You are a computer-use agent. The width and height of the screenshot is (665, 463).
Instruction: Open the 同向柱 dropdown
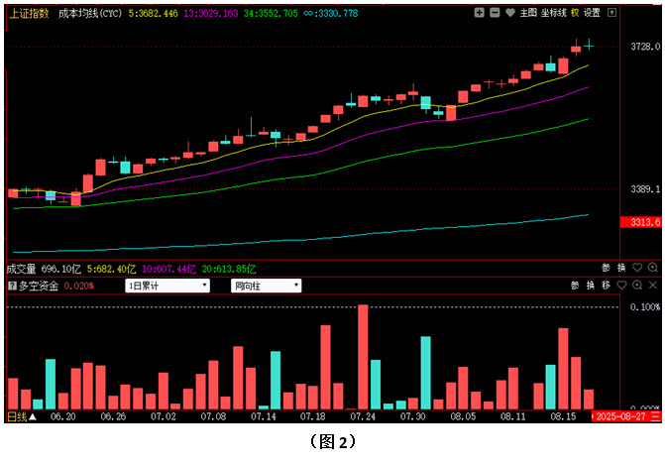[266, 286]
